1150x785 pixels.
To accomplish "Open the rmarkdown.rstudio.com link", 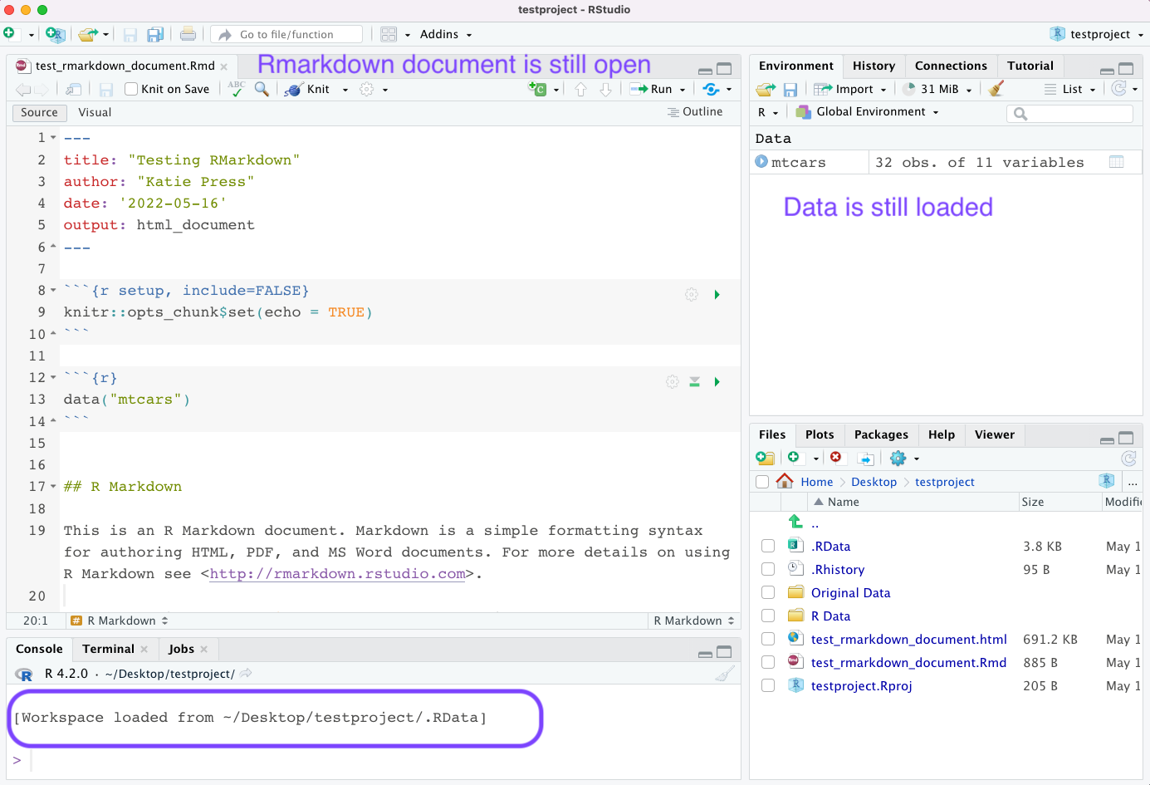I will tap(337, 574).
